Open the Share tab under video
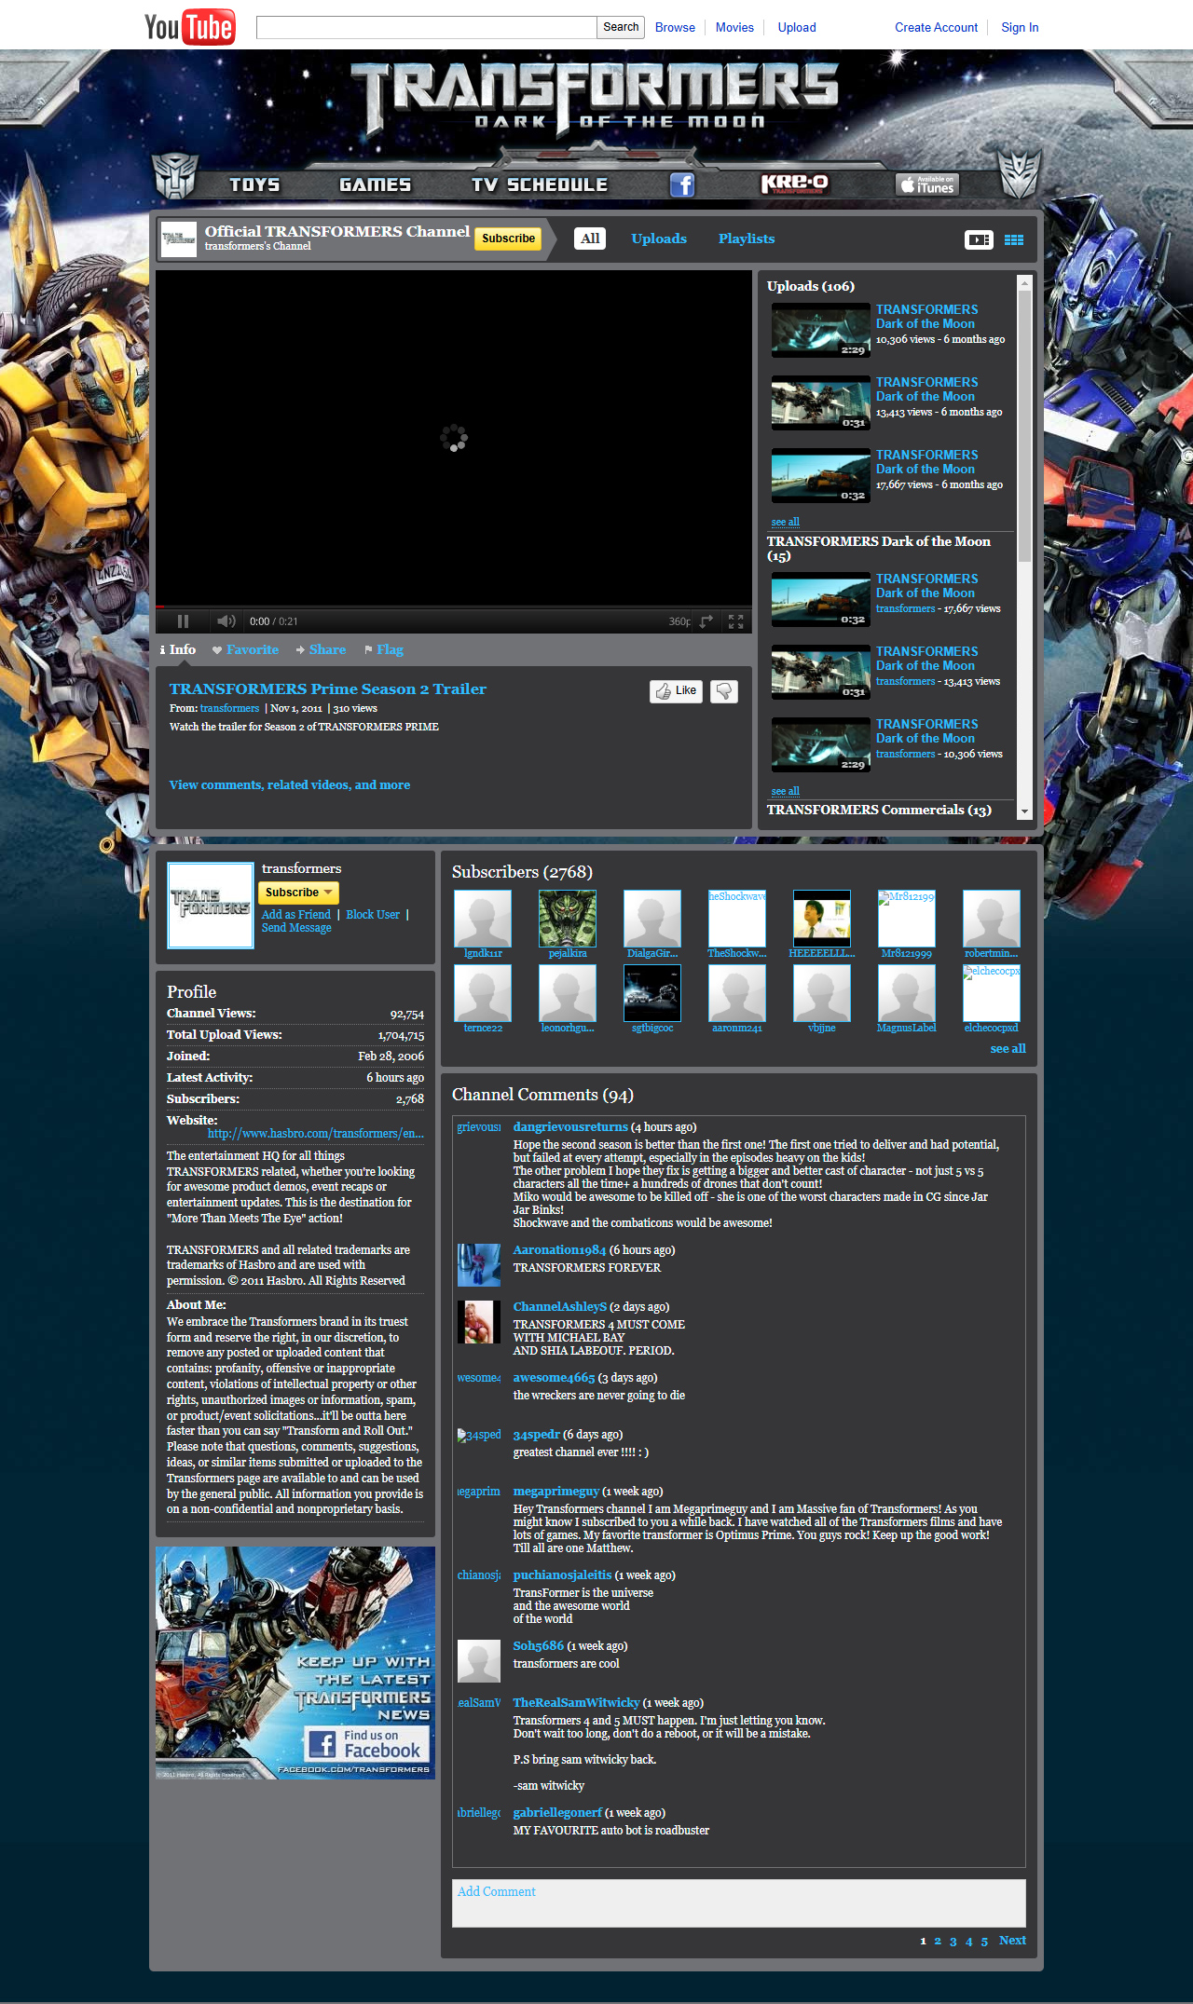 [321, 649]
